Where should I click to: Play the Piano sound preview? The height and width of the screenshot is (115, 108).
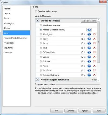pos(89,66)
